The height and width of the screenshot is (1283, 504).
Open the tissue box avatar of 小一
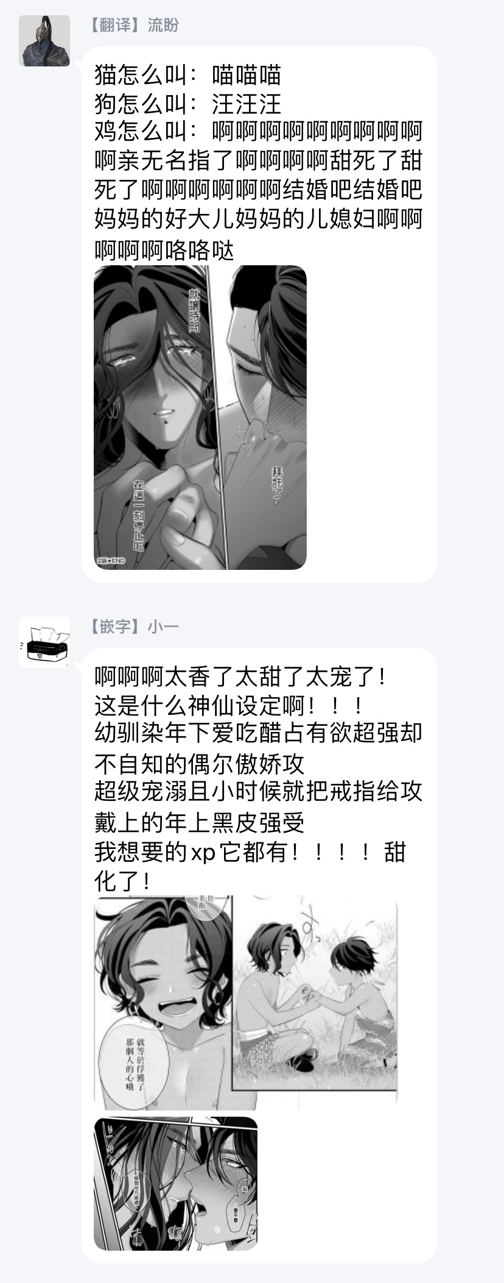click(x=44, y=642)
